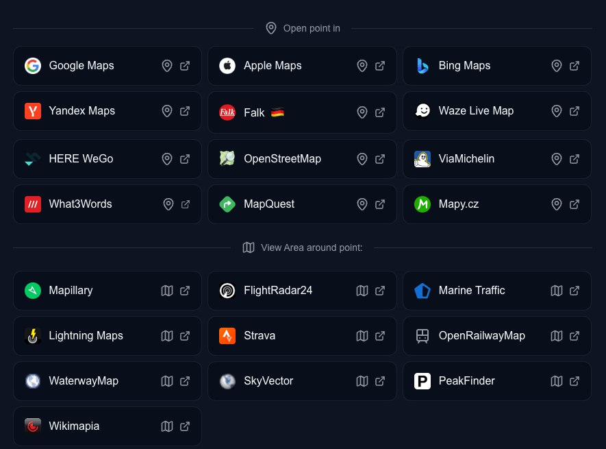
Task: Click the PeakFinder logo icon
Action: coord(422,381)
